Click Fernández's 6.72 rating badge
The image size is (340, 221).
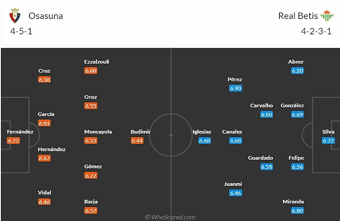(14, 141)
